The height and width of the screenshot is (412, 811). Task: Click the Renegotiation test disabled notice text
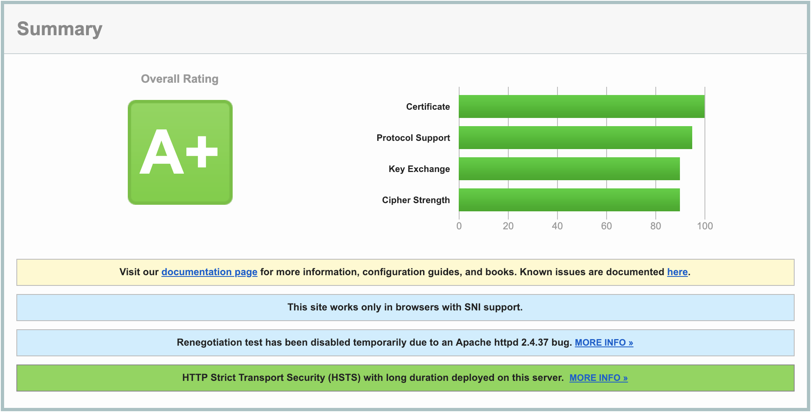(374, 342)
